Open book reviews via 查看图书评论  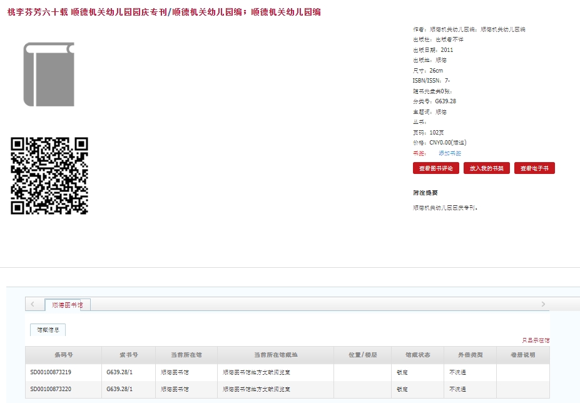coord(436,168)
